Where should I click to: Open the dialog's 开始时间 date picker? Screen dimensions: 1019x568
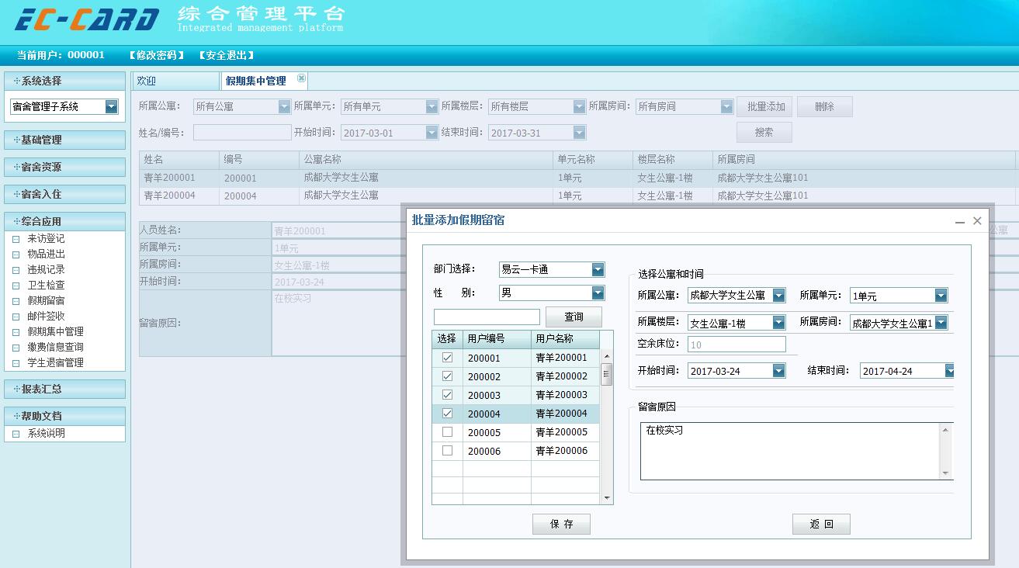pos(778,371)
